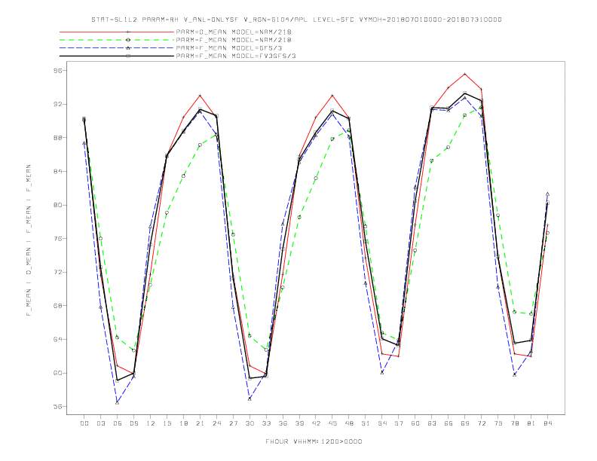The image size is (597, 461).
Task: Click x-axis forecast hour label 69
Action: pos(465,423)
